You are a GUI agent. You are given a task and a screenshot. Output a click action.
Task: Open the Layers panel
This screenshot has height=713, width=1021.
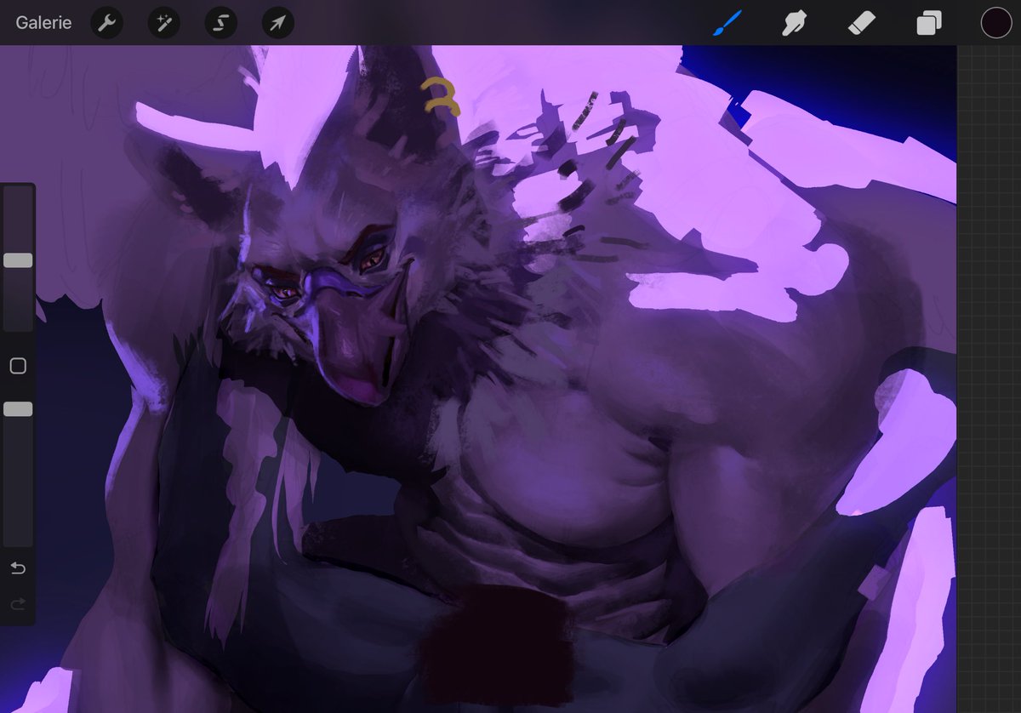click(x=929, y=23)
